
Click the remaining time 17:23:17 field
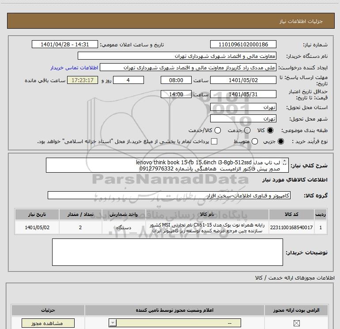click(x=83, y=80)
